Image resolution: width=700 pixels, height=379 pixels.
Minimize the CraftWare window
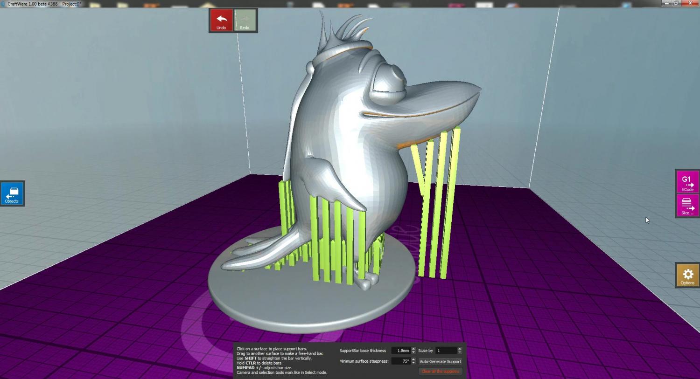pos(667,3)
